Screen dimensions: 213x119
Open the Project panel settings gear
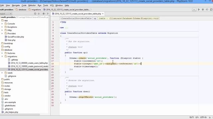click(44, 14)
